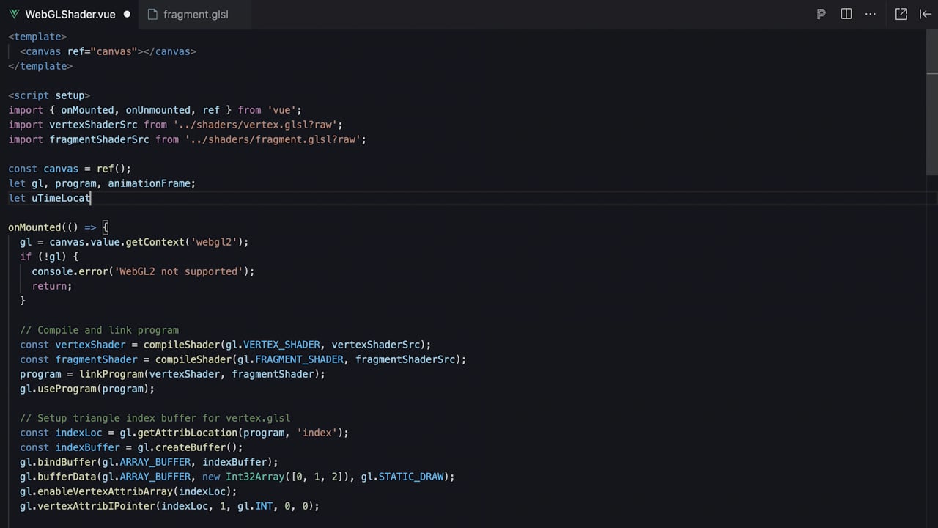Click the closing </template> tag text
The width and height of the screenshot is (938, 528).
[40, 66]
